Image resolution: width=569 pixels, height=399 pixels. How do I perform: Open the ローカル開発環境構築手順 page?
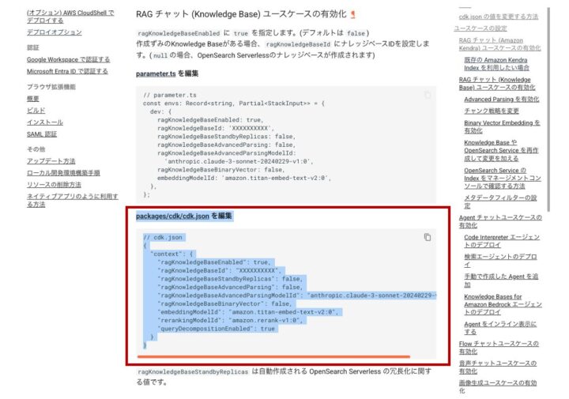[x=63, y=173]
